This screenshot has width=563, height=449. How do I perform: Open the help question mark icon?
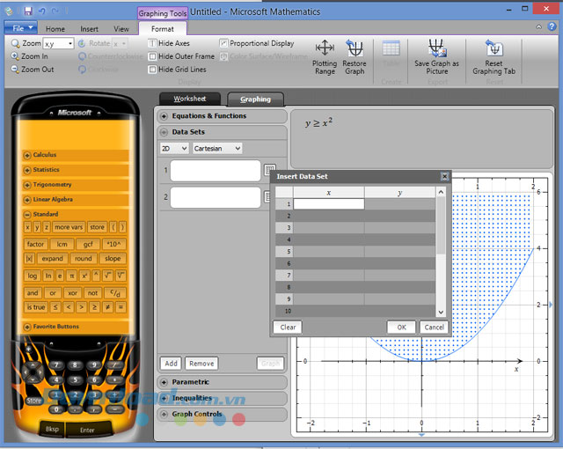tap(552, 27)
